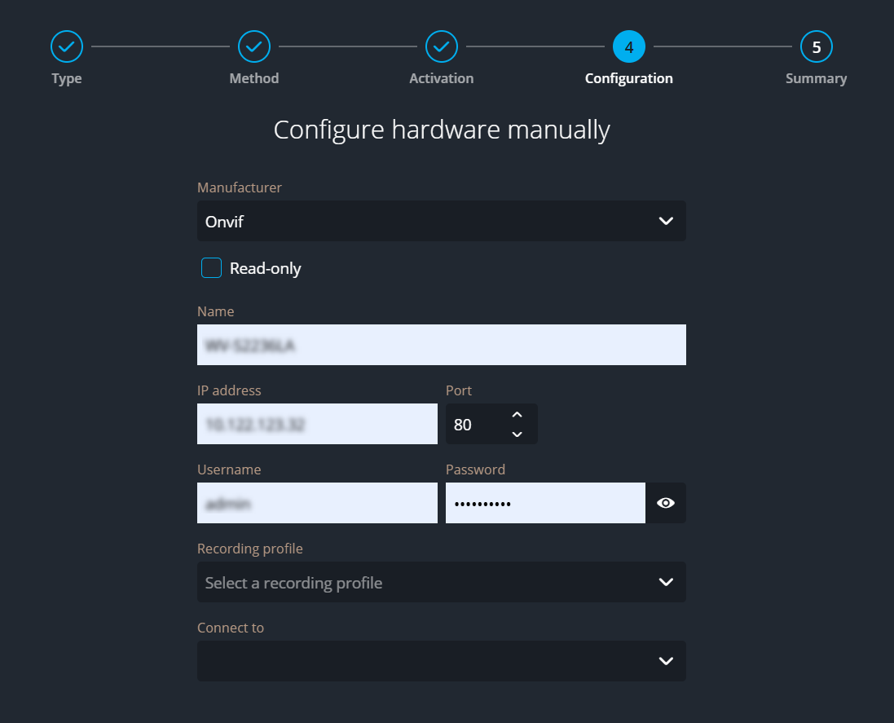
Task: Click the Username text field
Action: pyautogui.click(x=317, y=503)
